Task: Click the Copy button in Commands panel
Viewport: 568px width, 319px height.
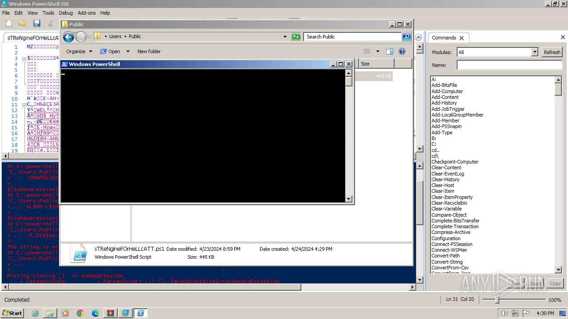Action: [555, 284]
